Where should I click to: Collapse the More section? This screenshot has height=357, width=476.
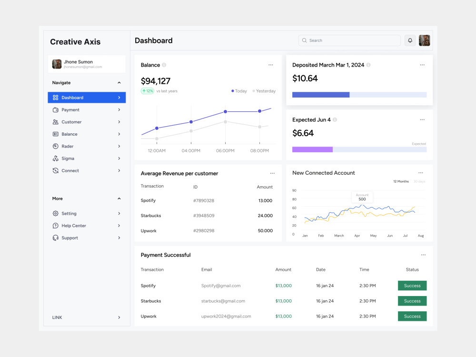point(119,198)
